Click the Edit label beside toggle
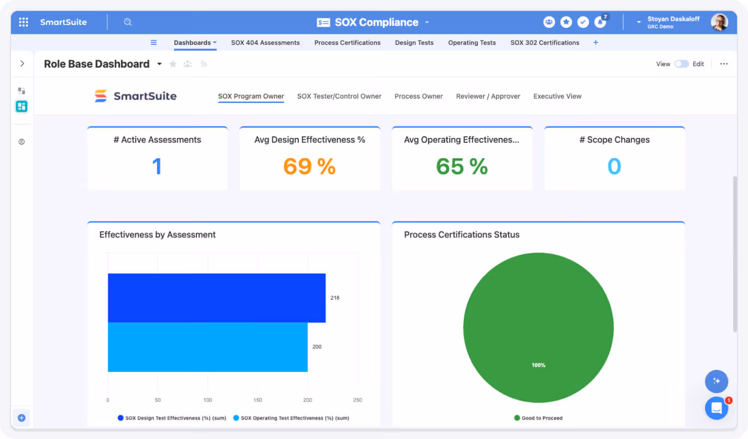The height and width of the screenshot is (439, 748). click(698, 64)
